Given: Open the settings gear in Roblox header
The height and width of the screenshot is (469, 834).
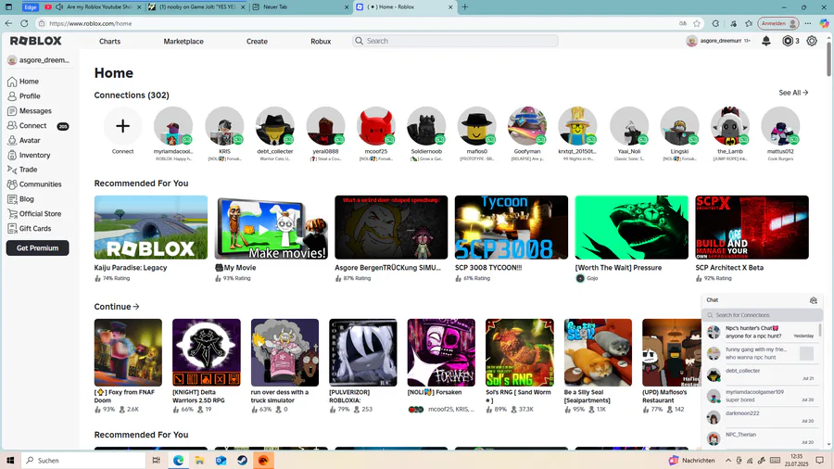Looking at the screenshot, I should [x=812, y=41].
